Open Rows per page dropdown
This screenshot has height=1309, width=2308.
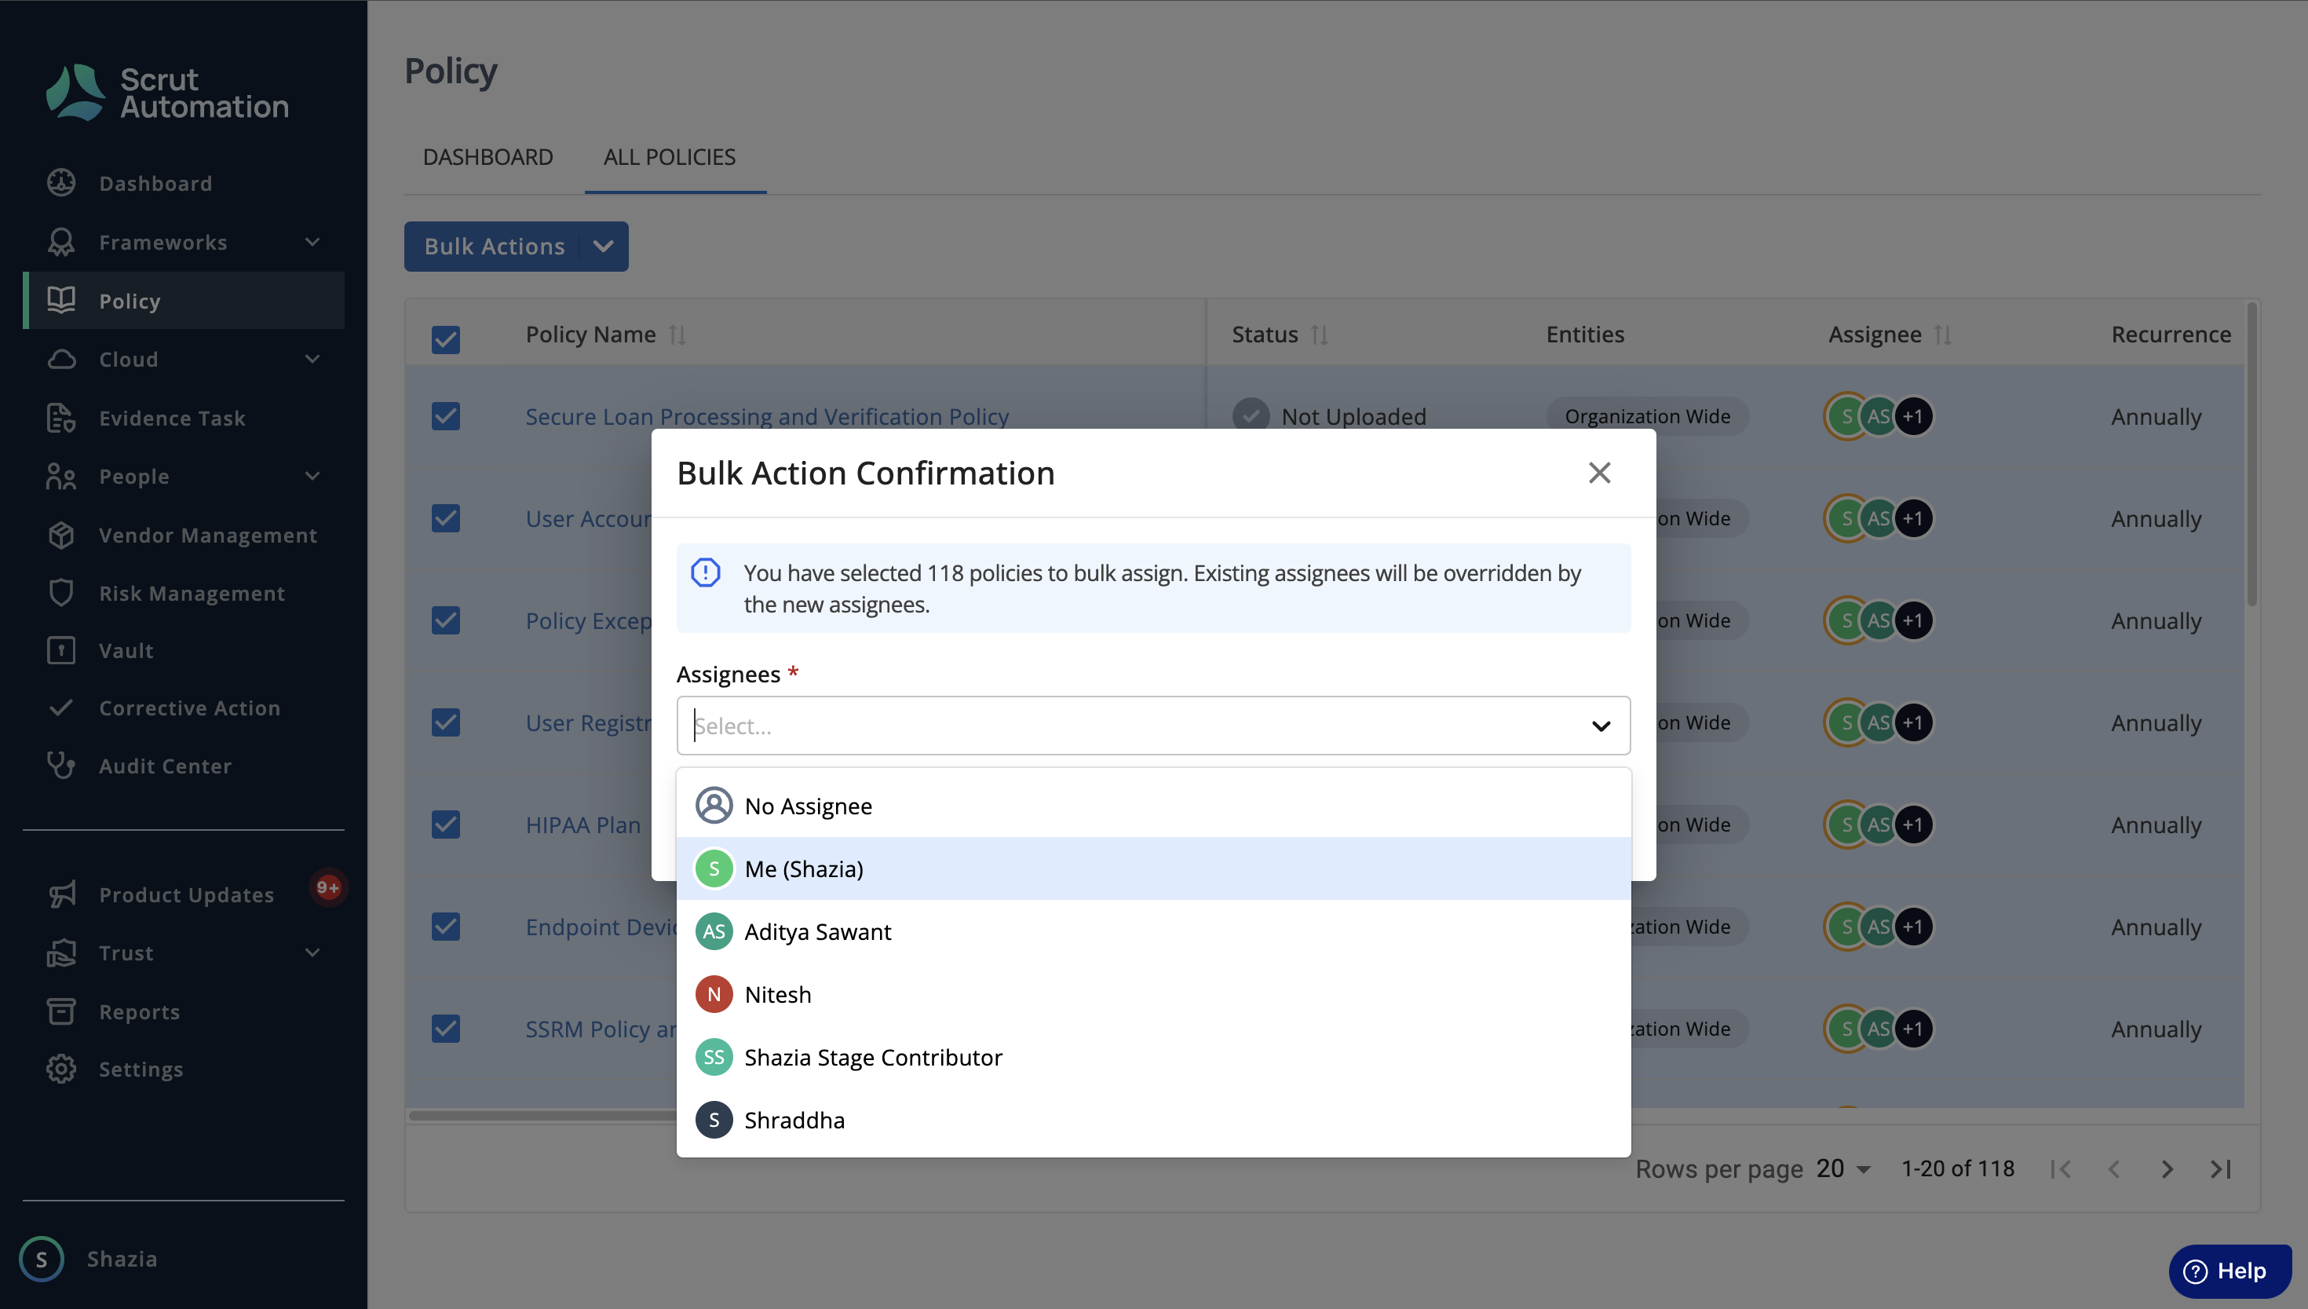click(x=1843, y=1168)
